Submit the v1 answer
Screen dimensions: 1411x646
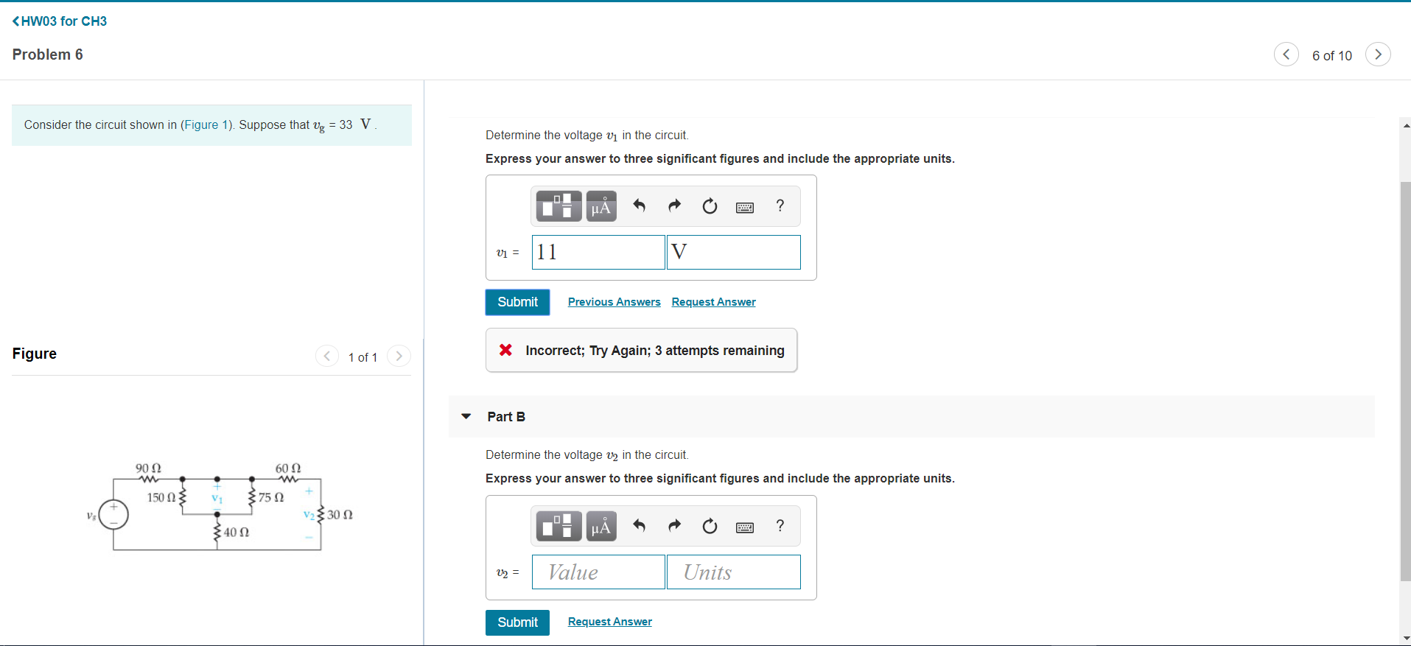pos(517,302)
